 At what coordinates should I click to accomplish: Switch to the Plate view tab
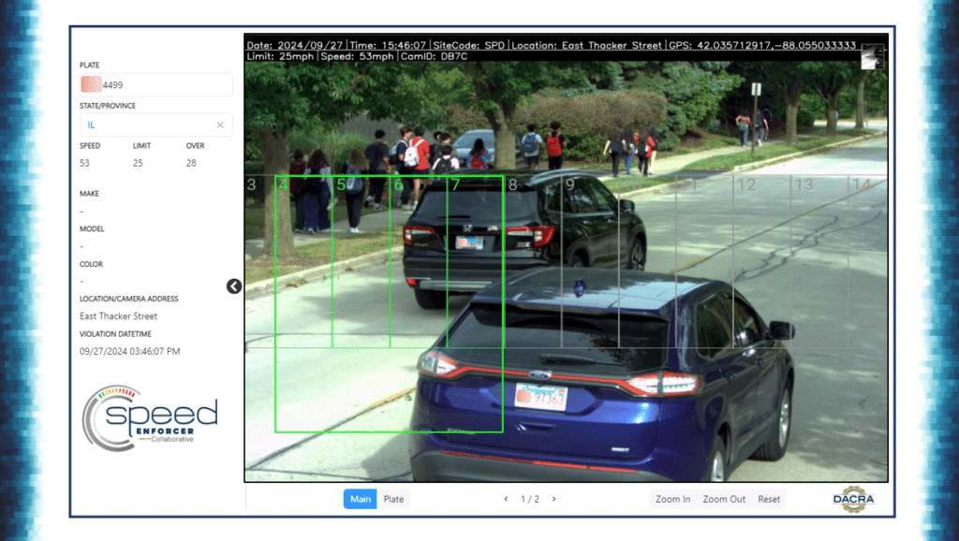(393, 499)
